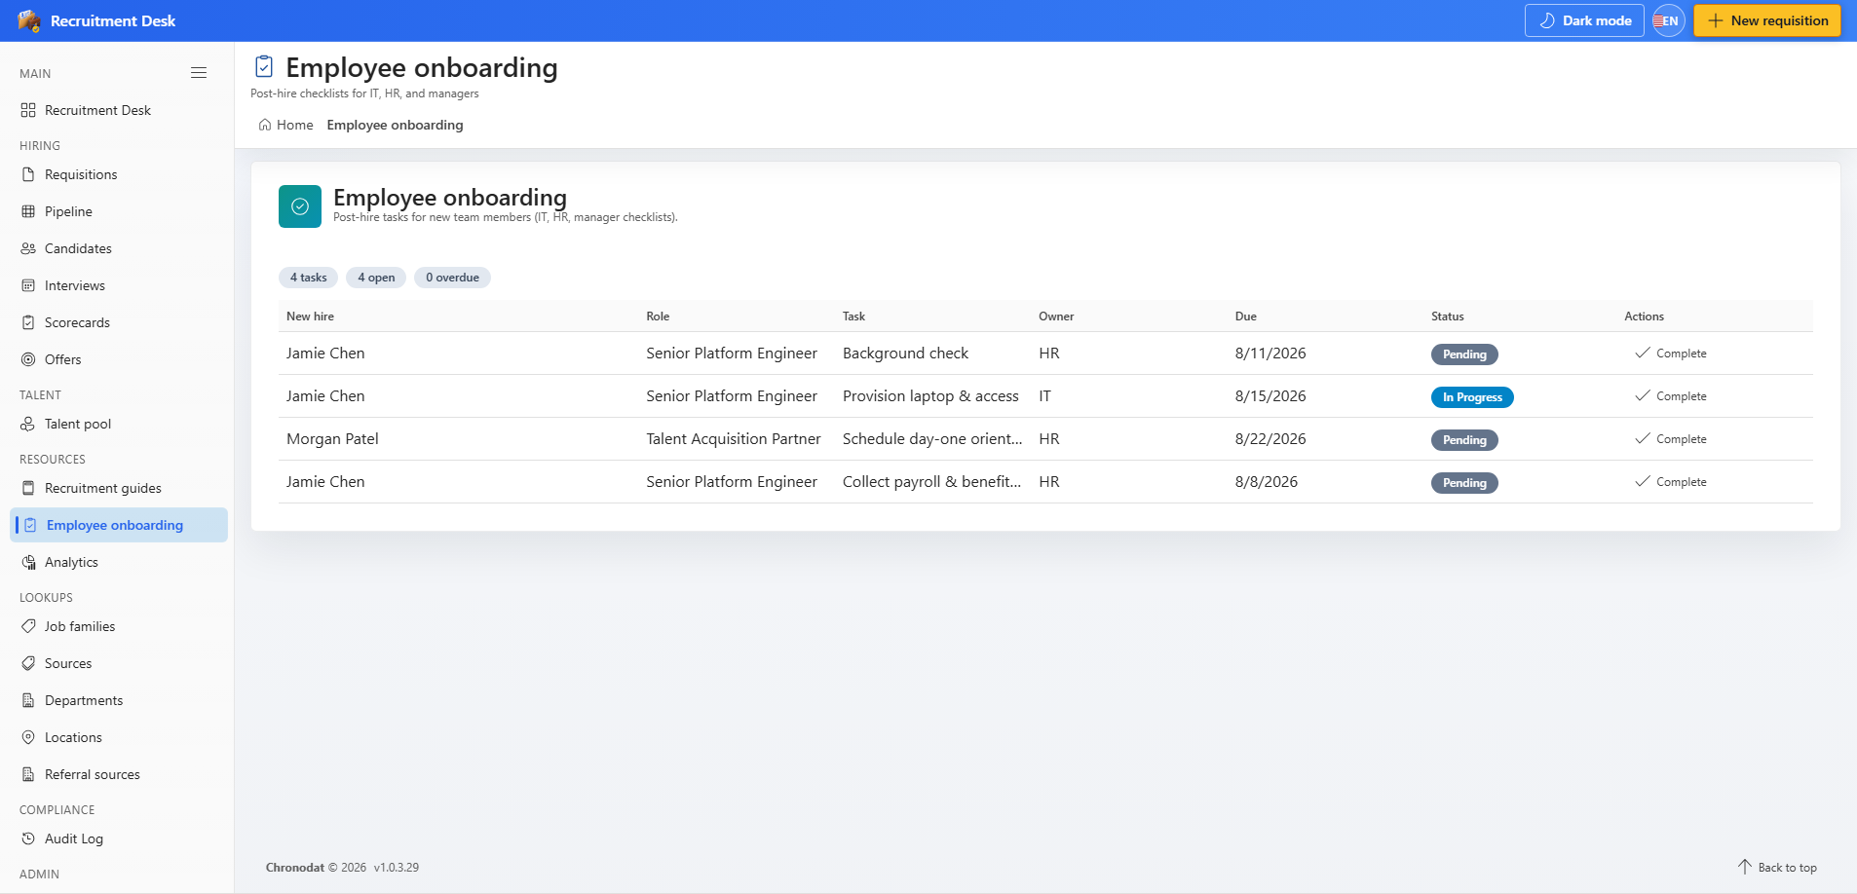Click the Recruitment guides book icon

pyautogui.click(x=28, y=488)
